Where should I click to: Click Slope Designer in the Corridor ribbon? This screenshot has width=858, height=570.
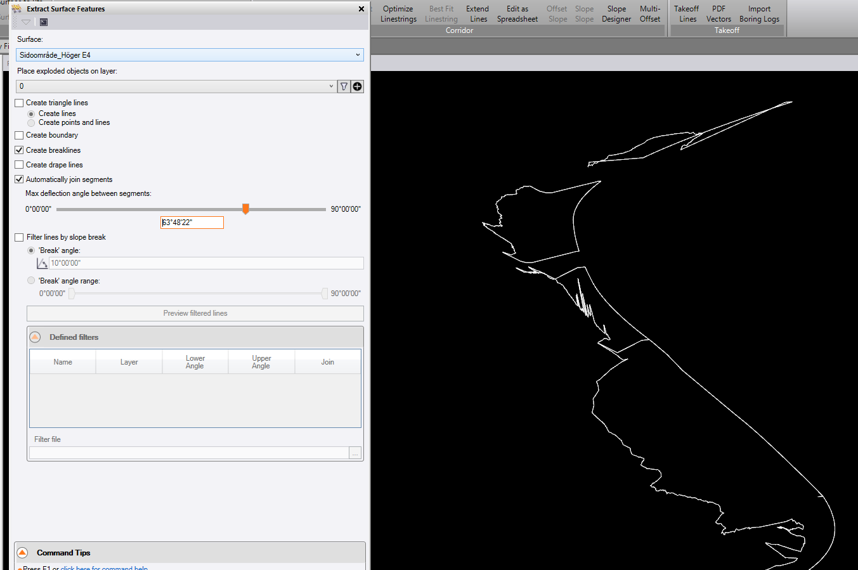click(616, 14)
